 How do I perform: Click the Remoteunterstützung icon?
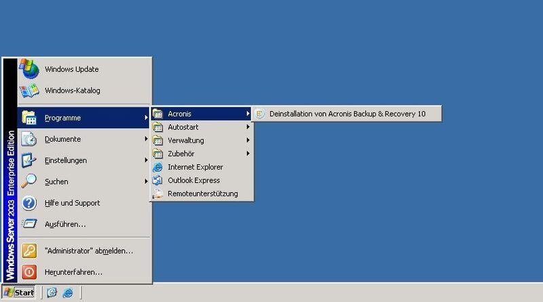click(x=158, y=193)
